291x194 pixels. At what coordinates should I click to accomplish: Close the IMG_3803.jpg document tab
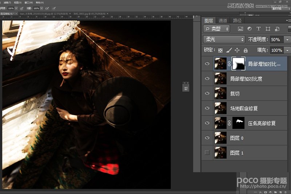(107, 14)
